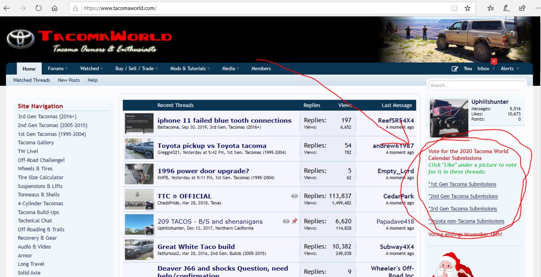Click the browser forward arrow
Viewport: 541px width, 277px height.
coord(22,8)
